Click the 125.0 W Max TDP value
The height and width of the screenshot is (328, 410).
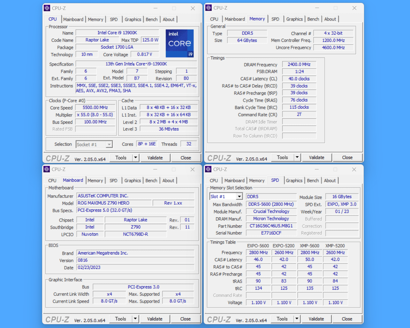150,40
